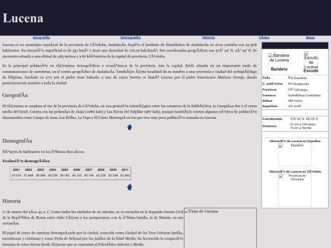Image resolution: width=331 pixels, height=248 pixels.
Task: Click the up arrow icon below GeografÃ­a section
Action: [x=129, y=127]
